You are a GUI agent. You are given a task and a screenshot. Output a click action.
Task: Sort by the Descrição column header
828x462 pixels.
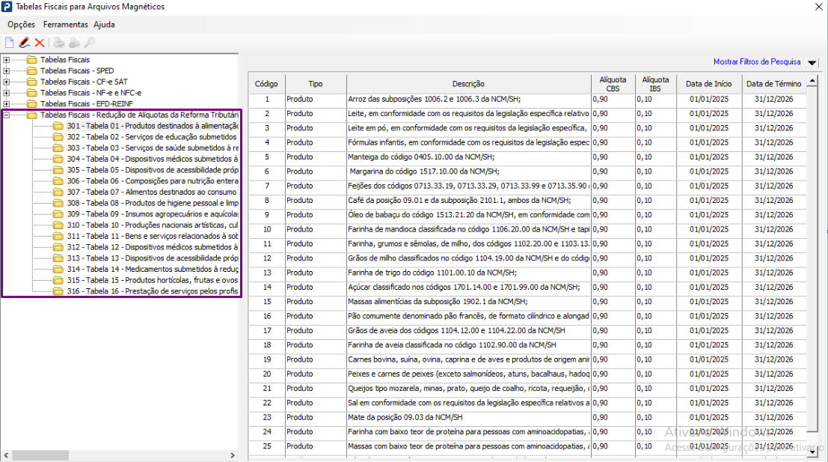click(x=468, y=84)
